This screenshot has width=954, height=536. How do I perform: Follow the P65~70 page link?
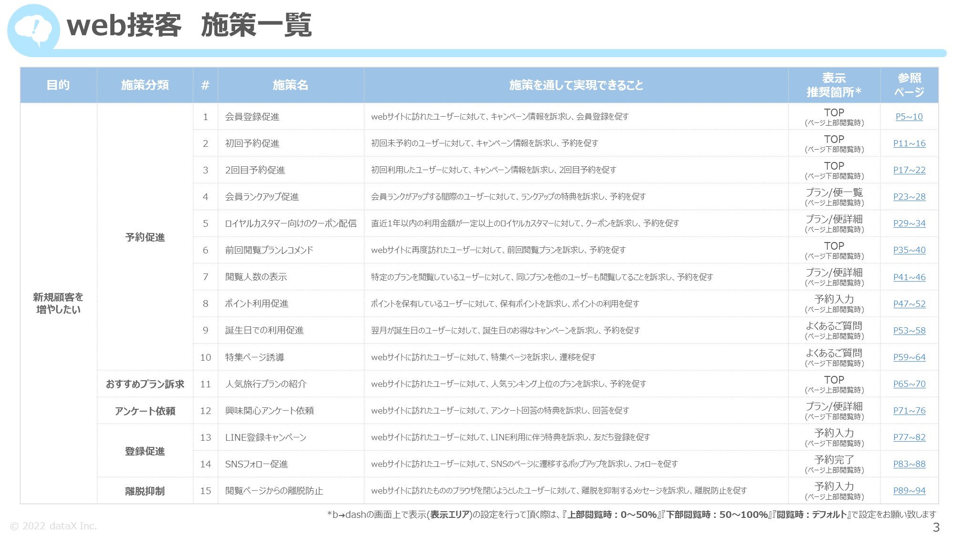click(x=909, y=384)
